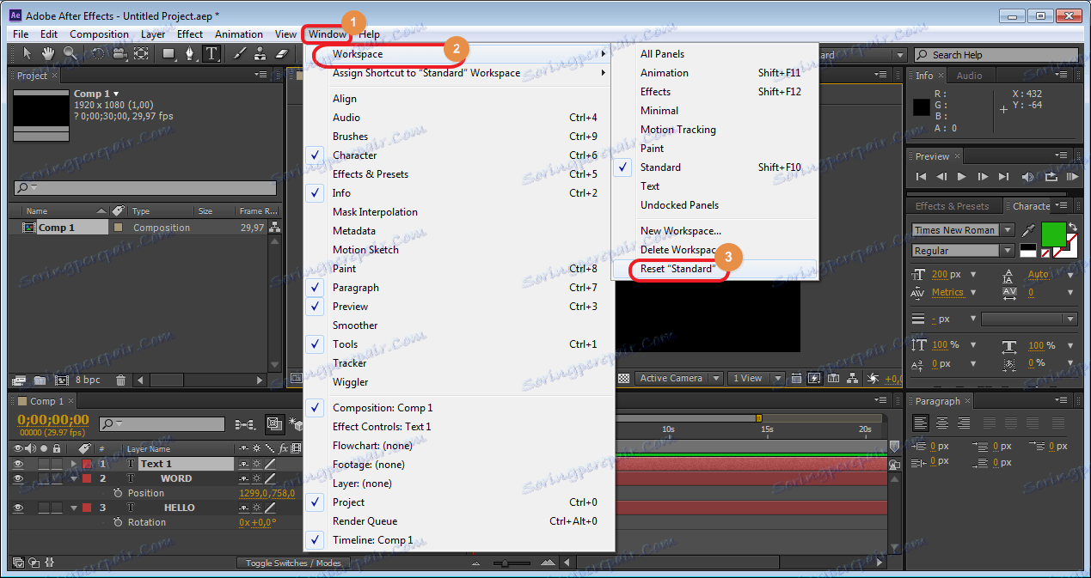Create new composition from Project panel footer
Screen dimensions: 1091x578
click(x=62, y=380)
